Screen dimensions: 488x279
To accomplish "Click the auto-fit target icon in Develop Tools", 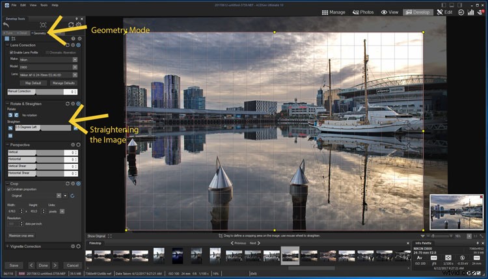I will (x=43, y=25).
